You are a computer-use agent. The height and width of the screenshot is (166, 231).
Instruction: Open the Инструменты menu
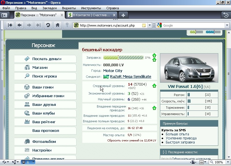point(91,8)
